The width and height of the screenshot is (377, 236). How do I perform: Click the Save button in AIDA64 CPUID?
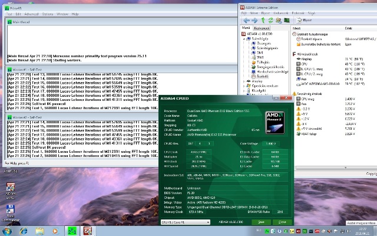point(261,222)
